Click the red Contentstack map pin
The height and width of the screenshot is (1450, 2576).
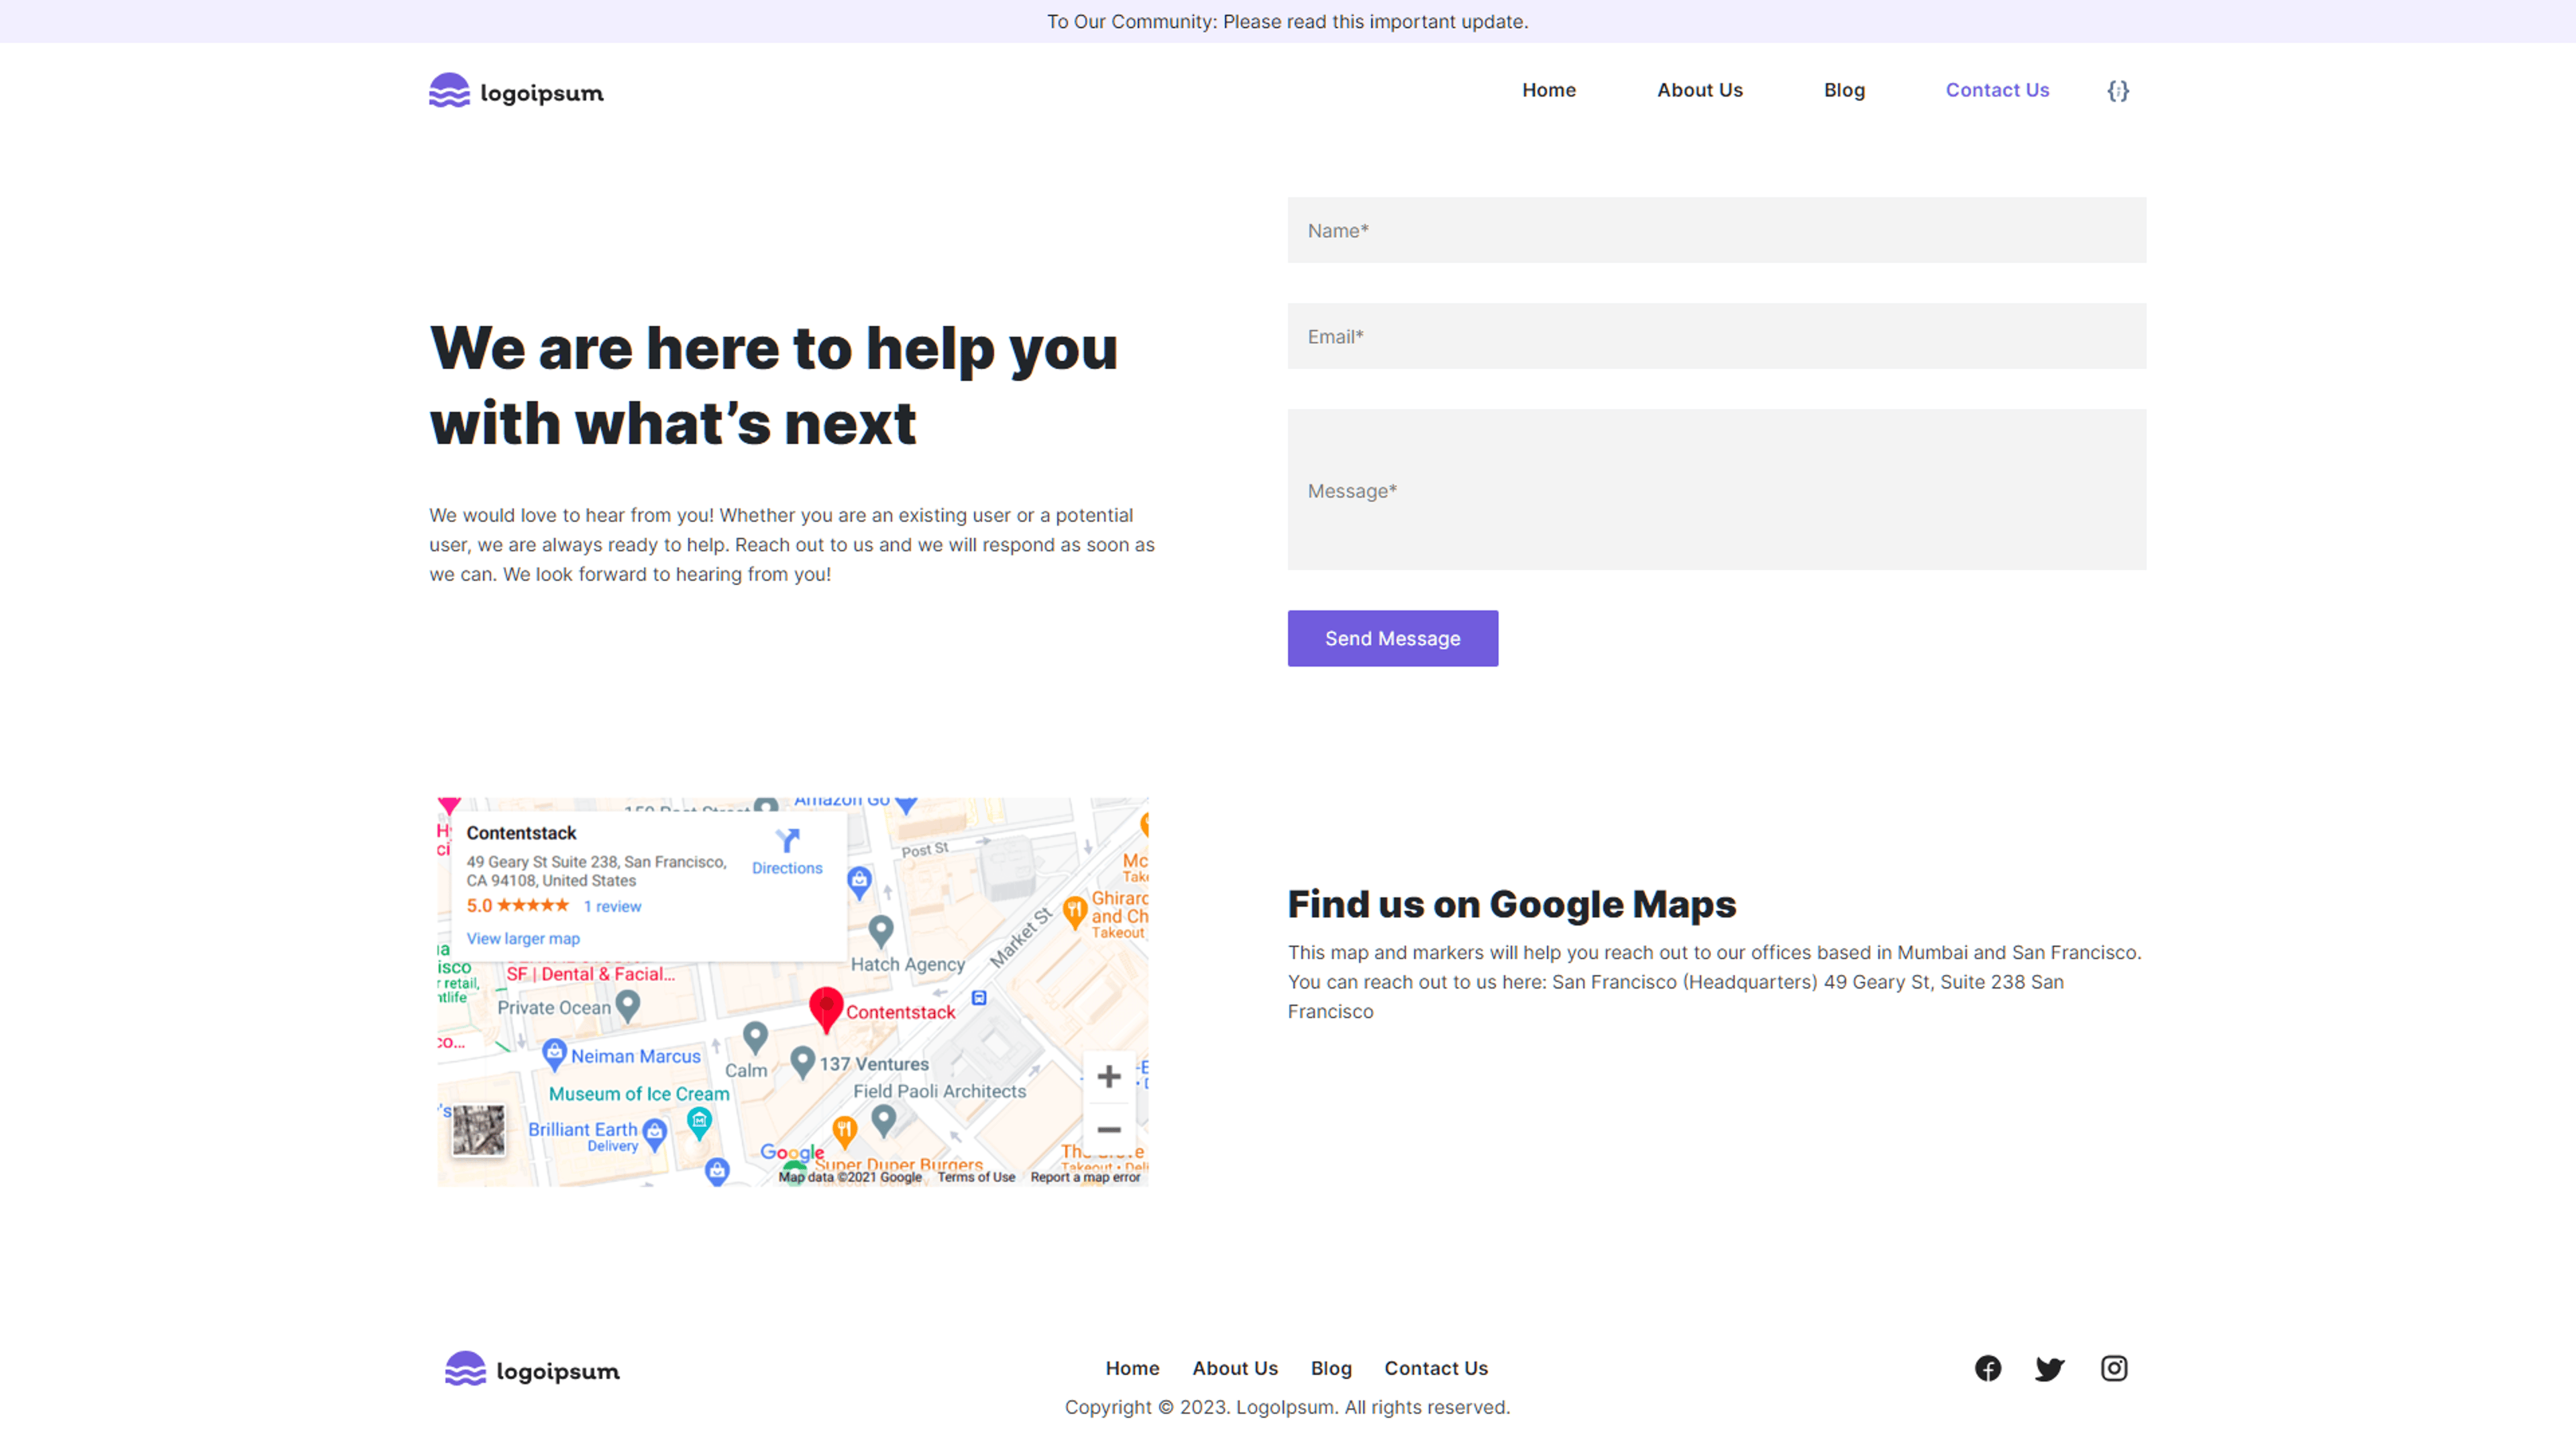click(x=826, y=1009)
